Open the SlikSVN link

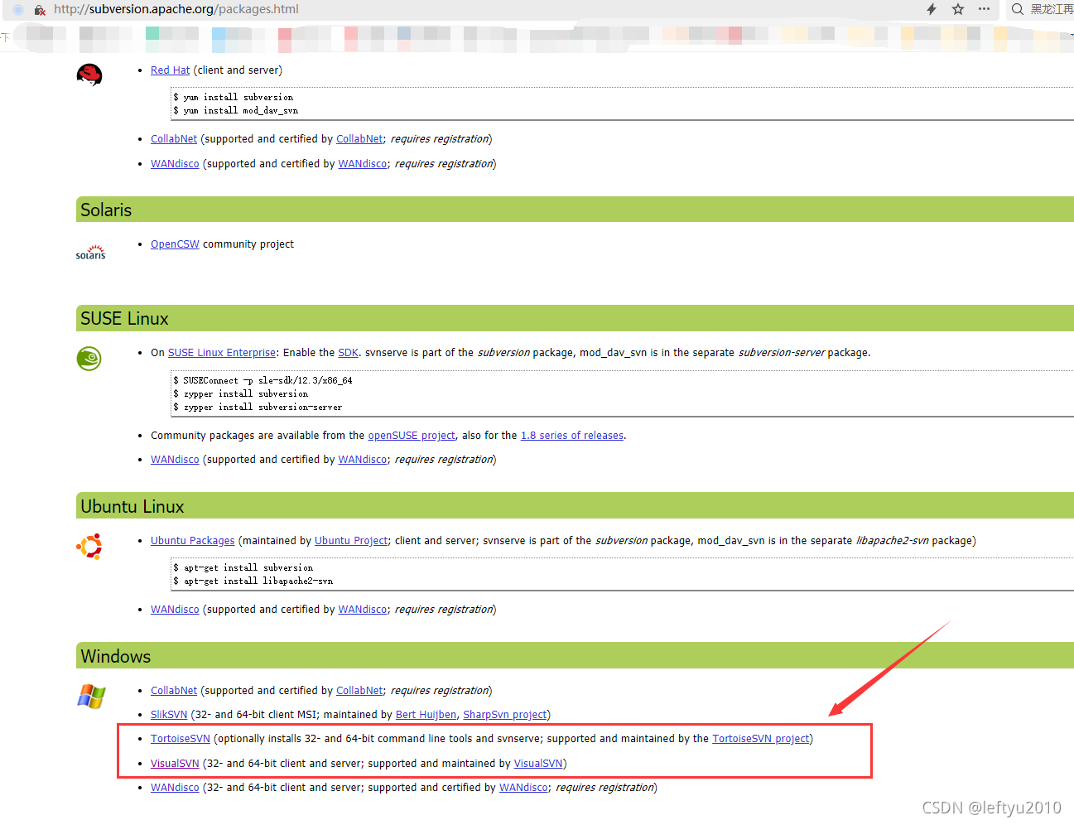pyautogui.click(x=169, y=715)
